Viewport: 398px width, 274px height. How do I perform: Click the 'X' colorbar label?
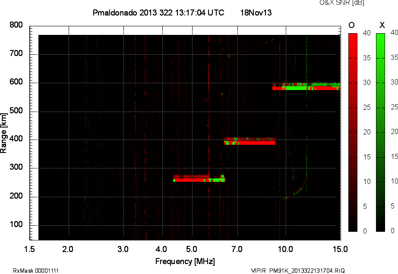tap(382, 25)
